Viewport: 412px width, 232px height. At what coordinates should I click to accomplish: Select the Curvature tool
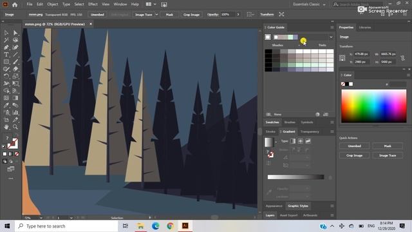[15, 47]
